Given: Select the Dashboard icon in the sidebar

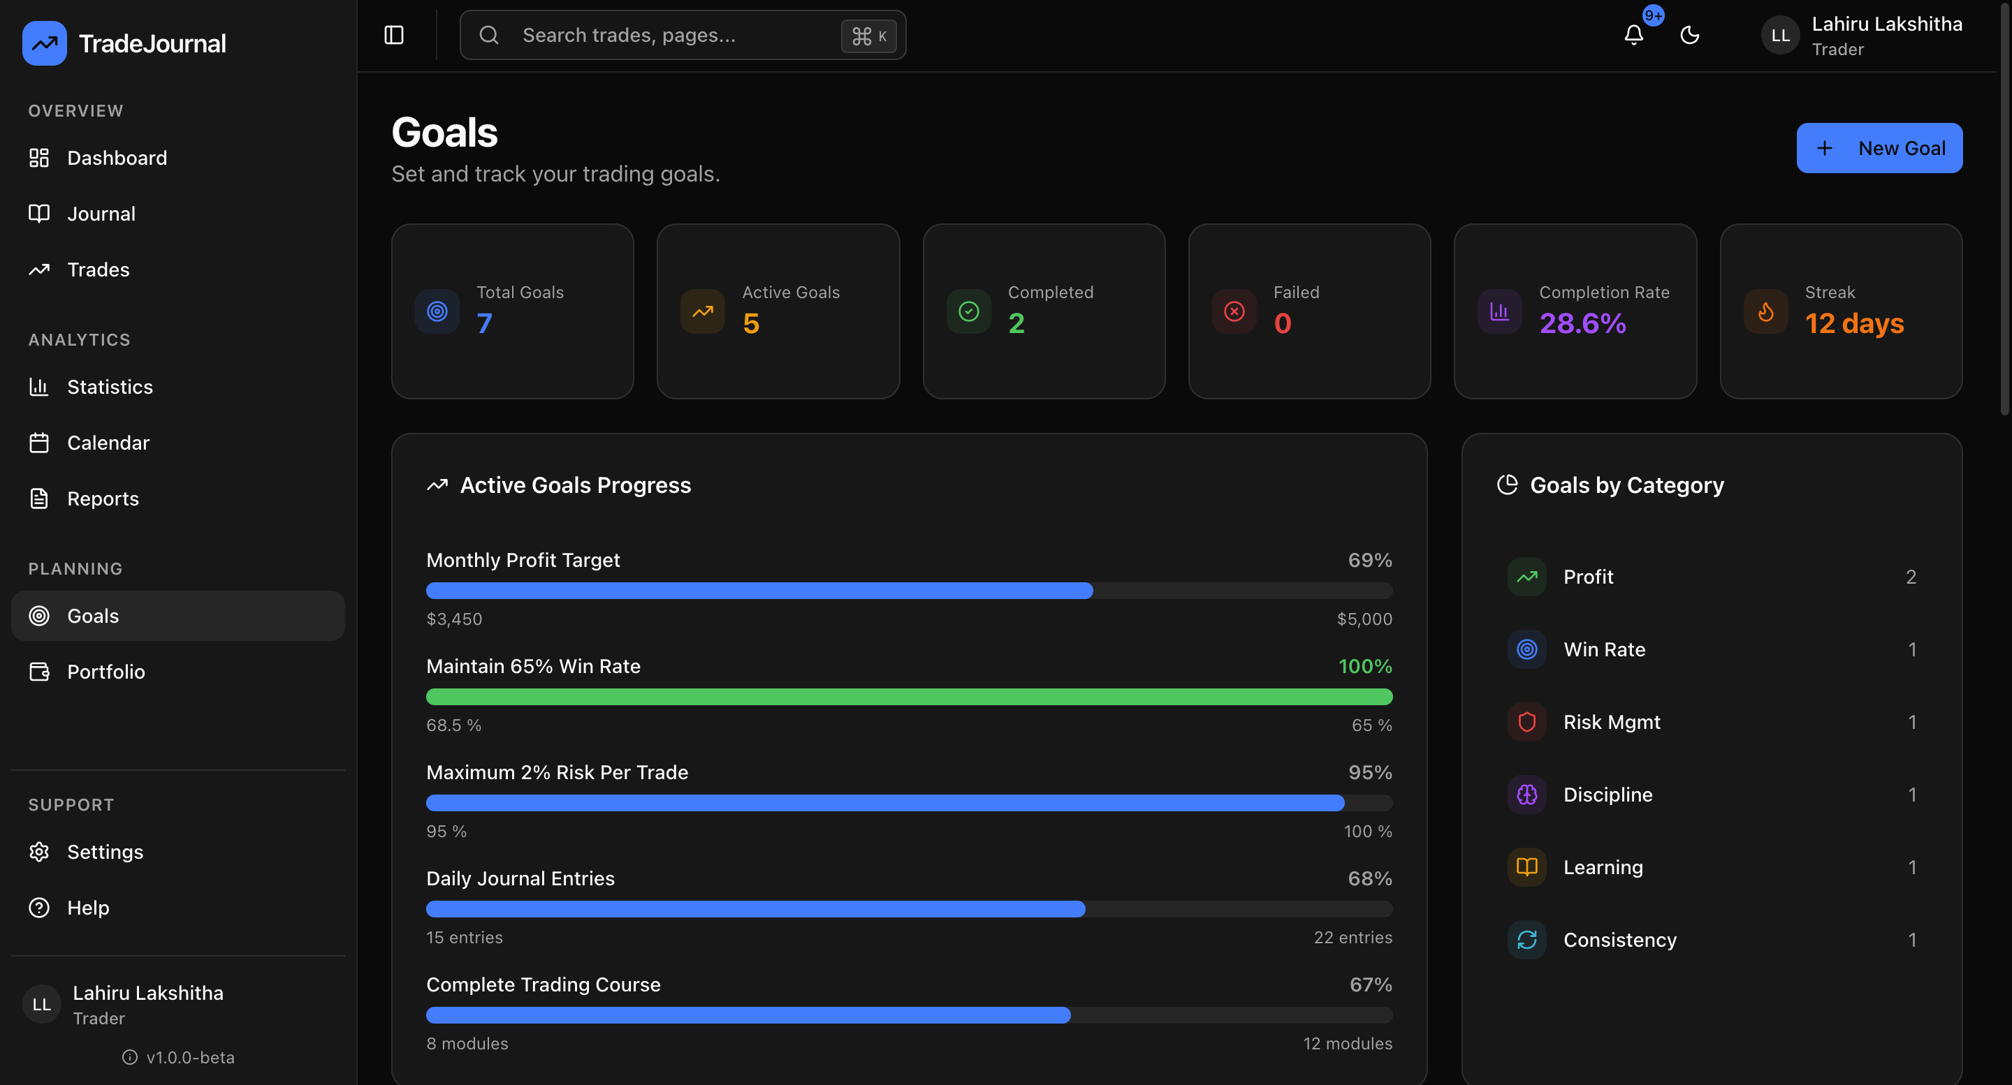Looking at the screenshot, I should click(x=40, y=157).
